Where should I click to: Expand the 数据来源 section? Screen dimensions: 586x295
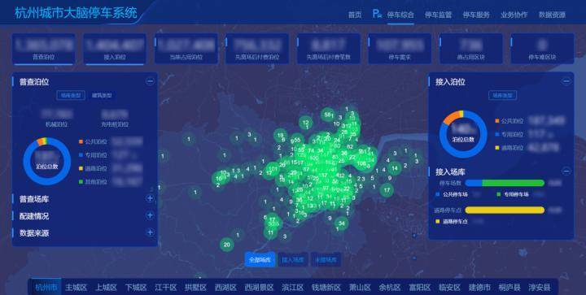(150, 232)
